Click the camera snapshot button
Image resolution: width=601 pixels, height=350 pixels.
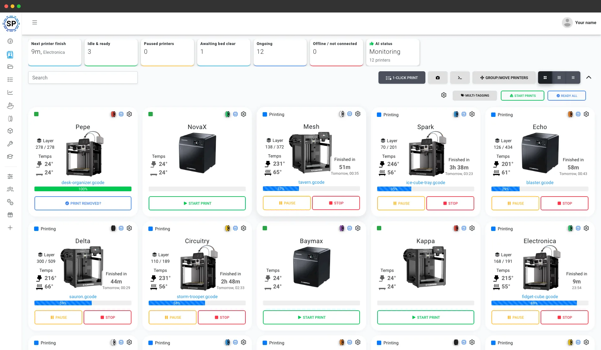coord(438,77)
